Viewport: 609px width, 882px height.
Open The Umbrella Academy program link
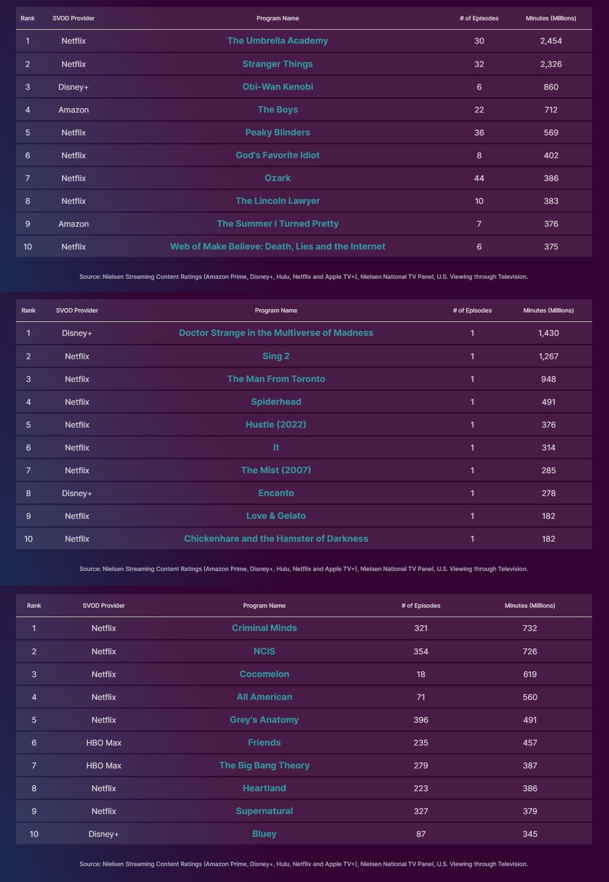(277, 41)
